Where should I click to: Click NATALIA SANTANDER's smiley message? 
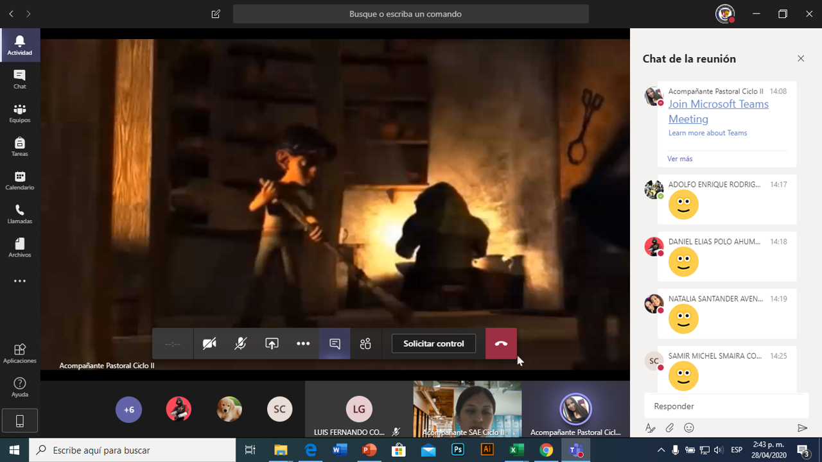[683, 319]
